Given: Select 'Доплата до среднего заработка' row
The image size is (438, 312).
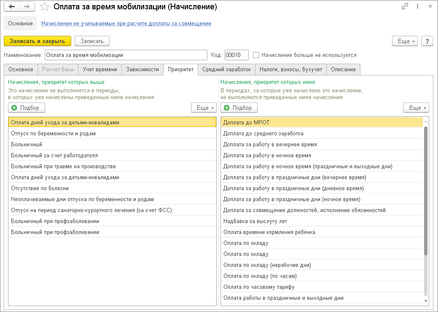Looking at the screenshot, I should (x=322, y=134).
